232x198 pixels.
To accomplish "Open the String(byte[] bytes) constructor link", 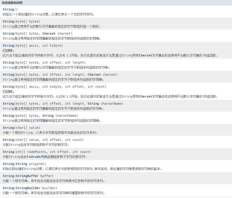I will pos(8,22).
